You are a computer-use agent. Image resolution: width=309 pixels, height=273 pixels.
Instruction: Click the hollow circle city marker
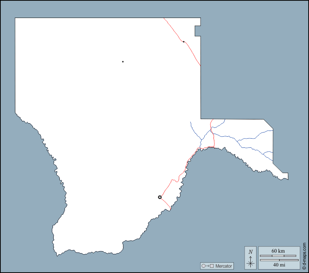coord(160,197)
